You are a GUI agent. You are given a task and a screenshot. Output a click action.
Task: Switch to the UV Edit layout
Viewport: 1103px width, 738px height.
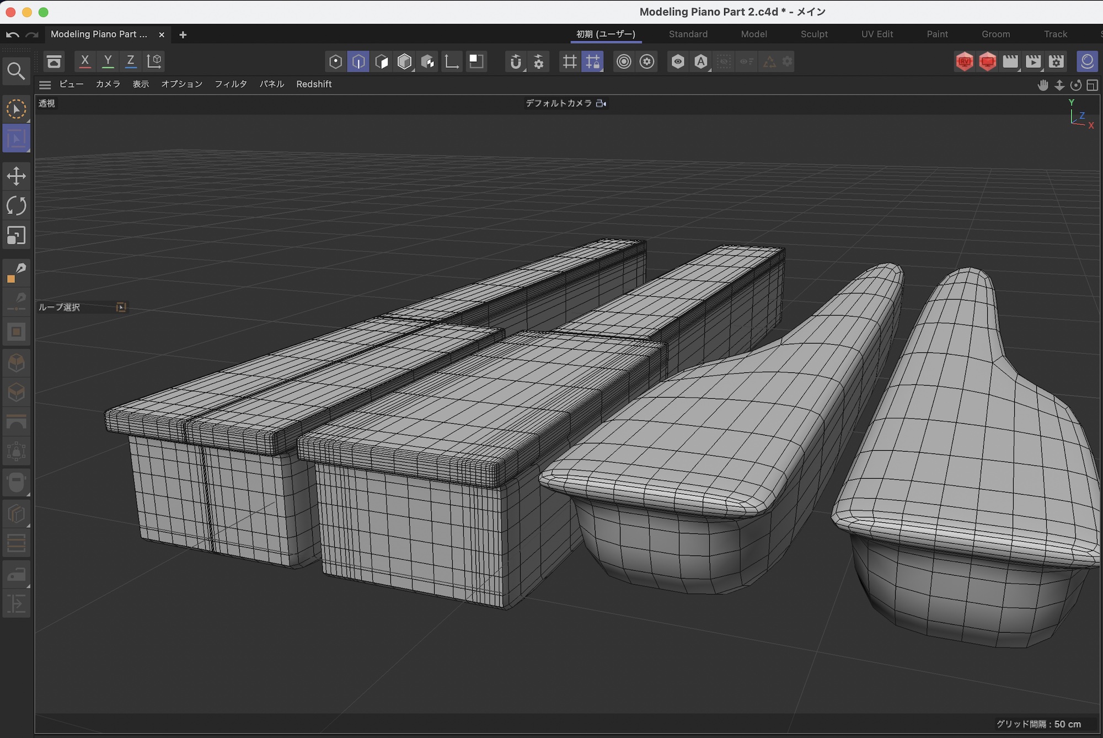pos(877,34)
